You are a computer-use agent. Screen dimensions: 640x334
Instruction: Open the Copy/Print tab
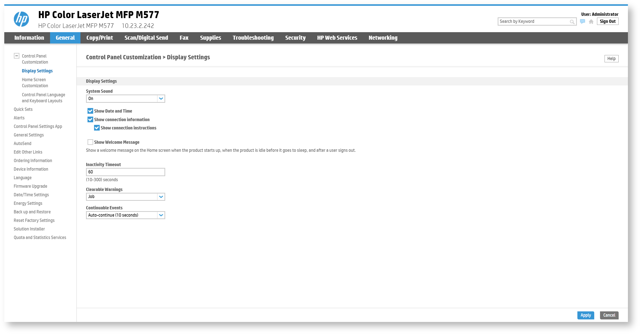(100, 38)
